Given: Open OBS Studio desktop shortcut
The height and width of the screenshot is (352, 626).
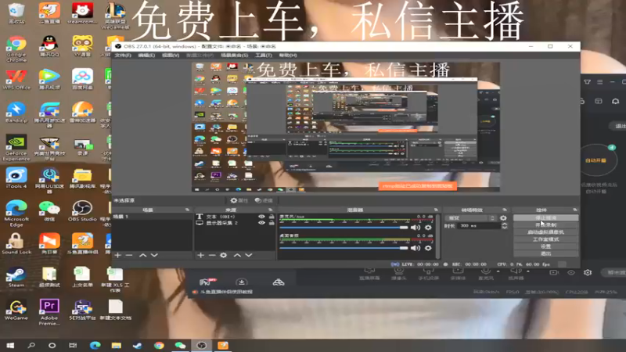Looking at the screenshot, I should [82, 211].
